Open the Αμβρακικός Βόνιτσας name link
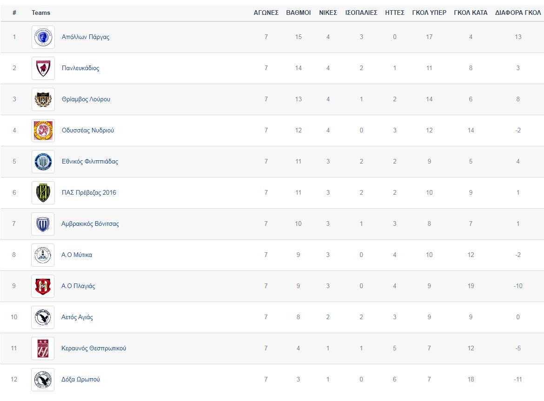544x401 pixels. pyautogui.click(x=90, y=224)
